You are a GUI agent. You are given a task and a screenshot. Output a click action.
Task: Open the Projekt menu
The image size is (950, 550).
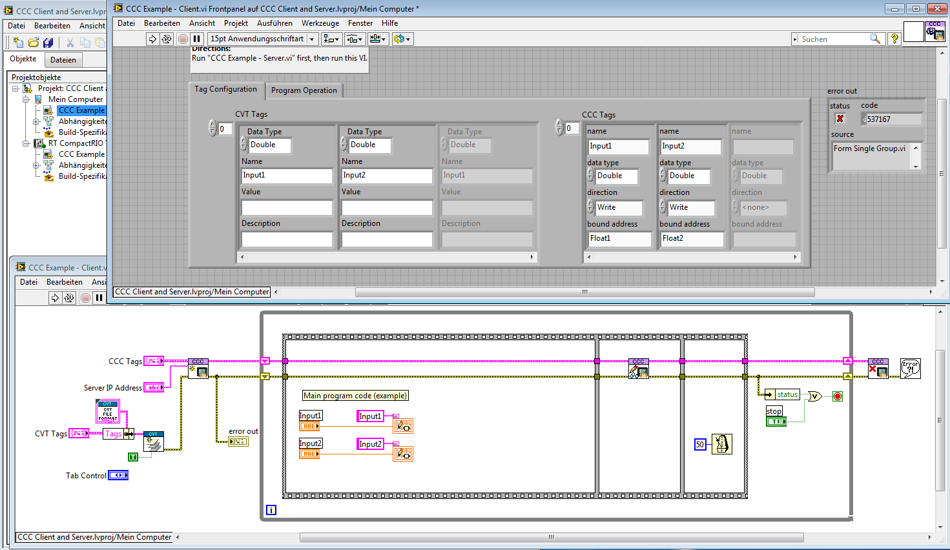tap(236, 23)
